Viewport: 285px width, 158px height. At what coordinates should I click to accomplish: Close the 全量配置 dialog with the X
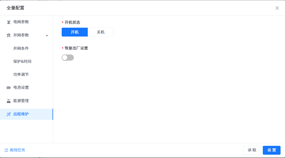click(x=277, y=8)
